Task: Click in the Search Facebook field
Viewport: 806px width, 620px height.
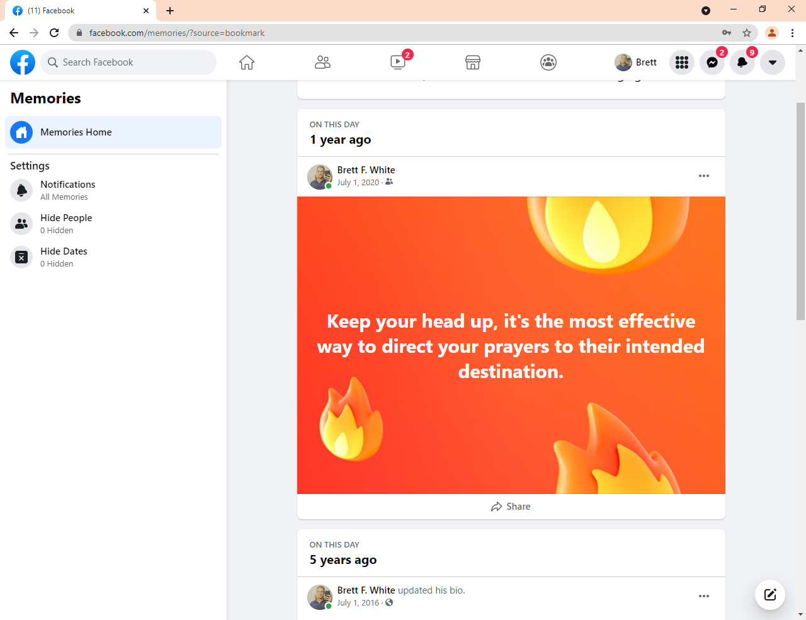Action: click(128, 62)
